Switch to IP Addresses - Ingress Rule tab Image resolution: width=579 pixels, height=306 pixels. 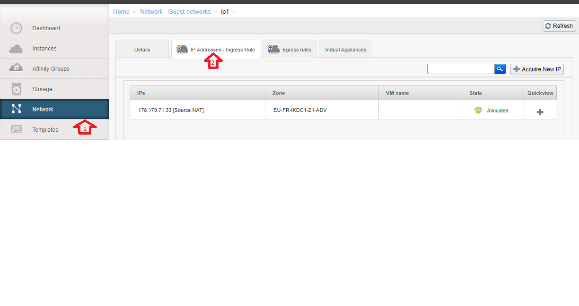point(216,49)
